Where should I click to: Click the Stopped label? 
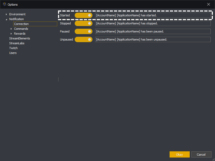(x=65, y=23)
